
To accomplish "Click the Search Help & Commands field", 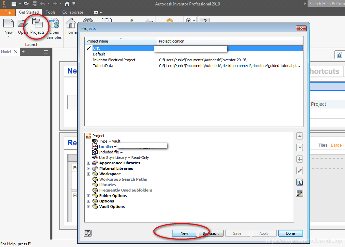I will [x=326, y=4].
